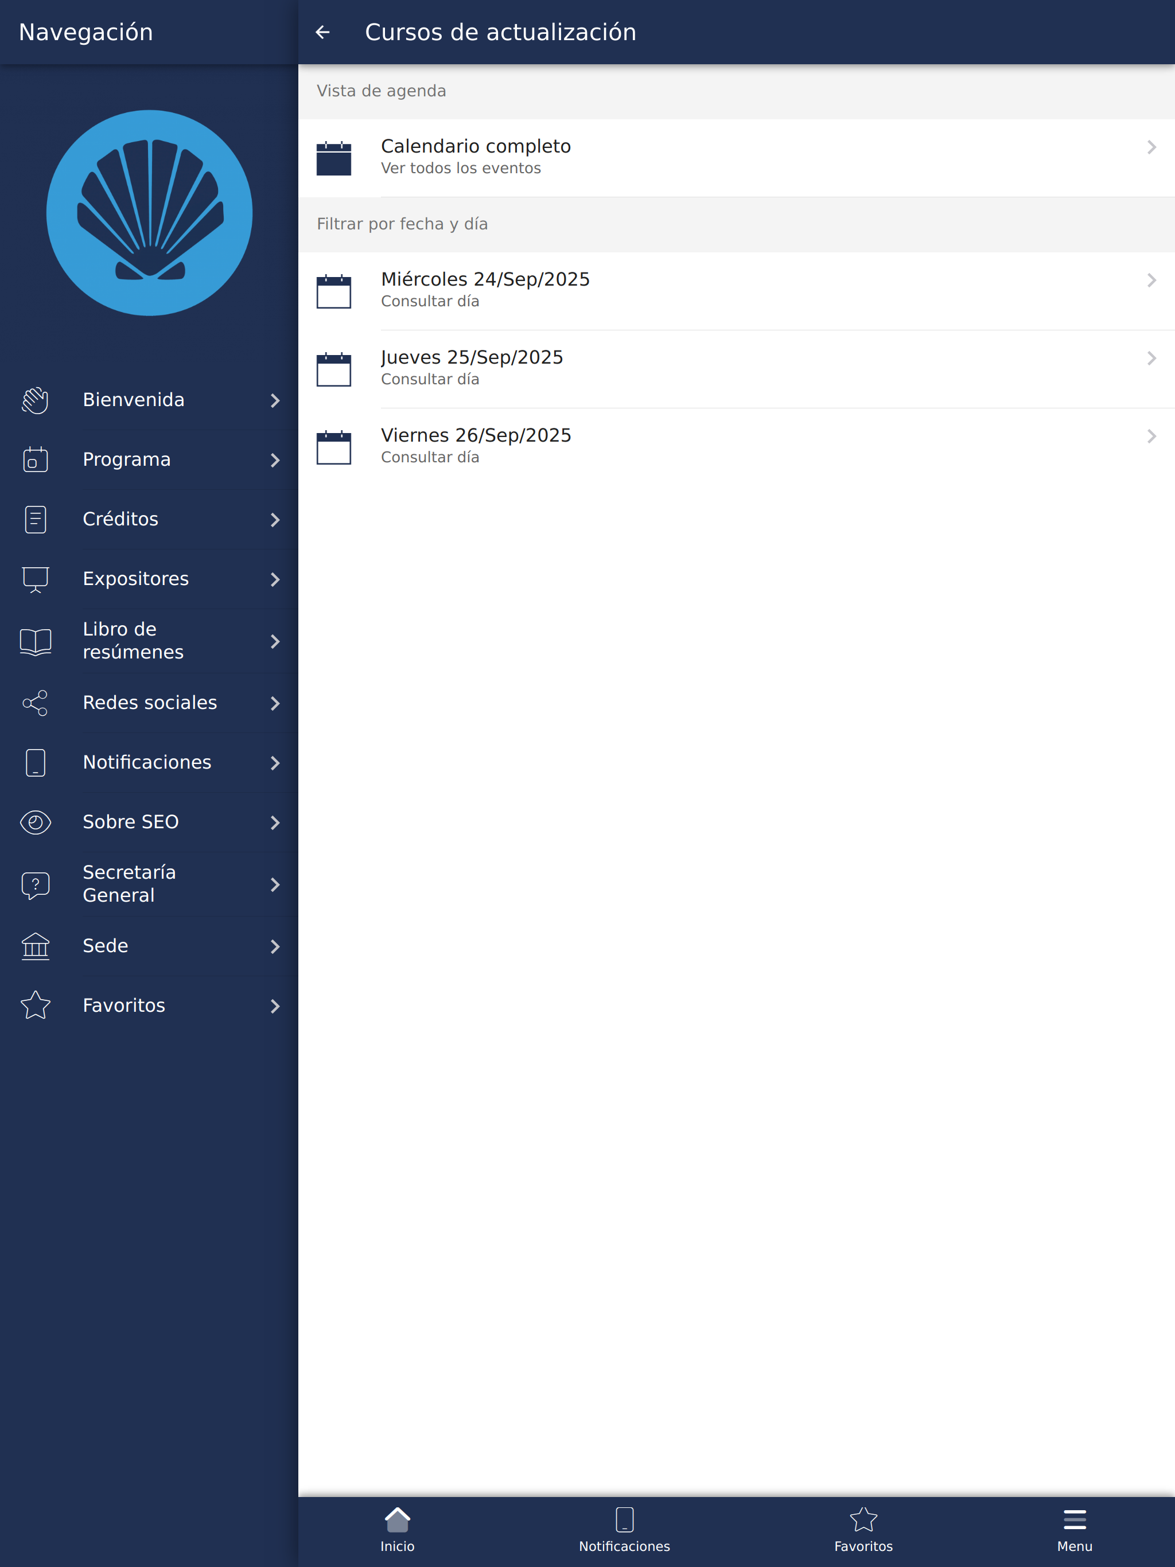Click the chevron of sidebar Favoritos
This screenshot has height=1567, width=1175.
(275, 1006)
